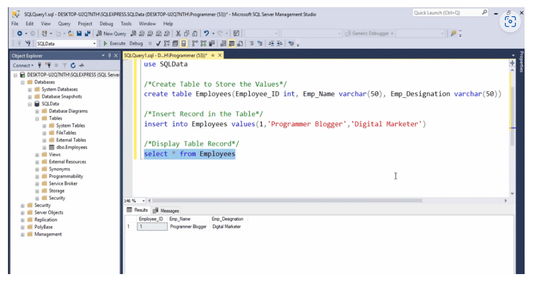Click the Debug toolbar button

pos(136,43)
